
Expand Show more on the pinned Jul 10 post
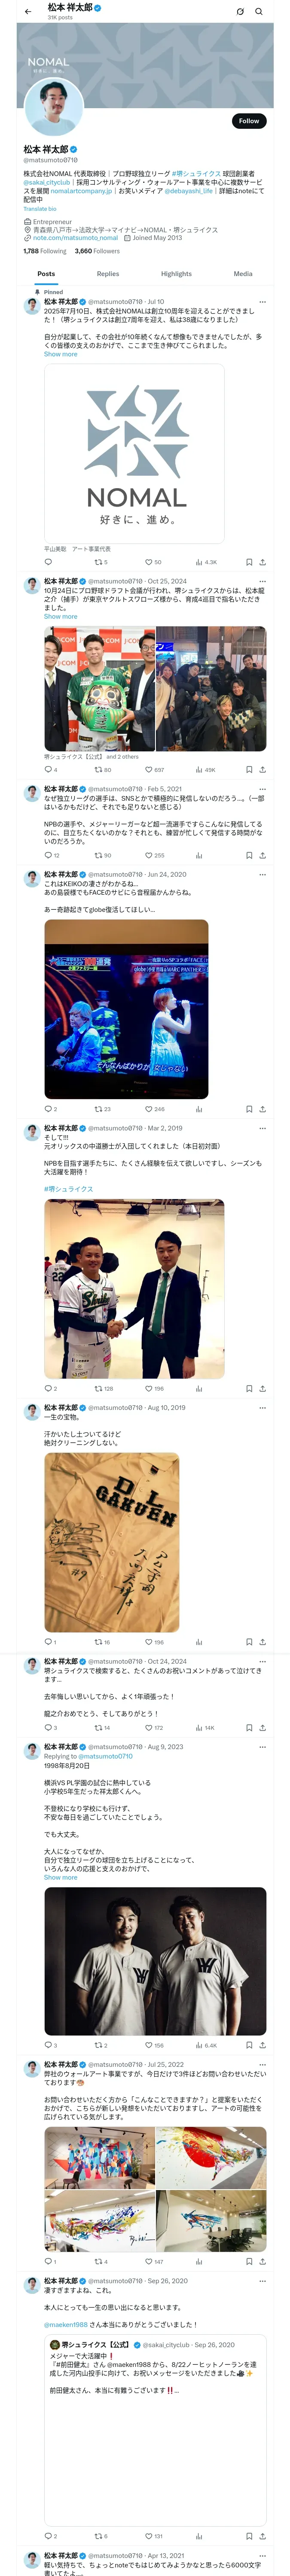click(x=60, y=354)
